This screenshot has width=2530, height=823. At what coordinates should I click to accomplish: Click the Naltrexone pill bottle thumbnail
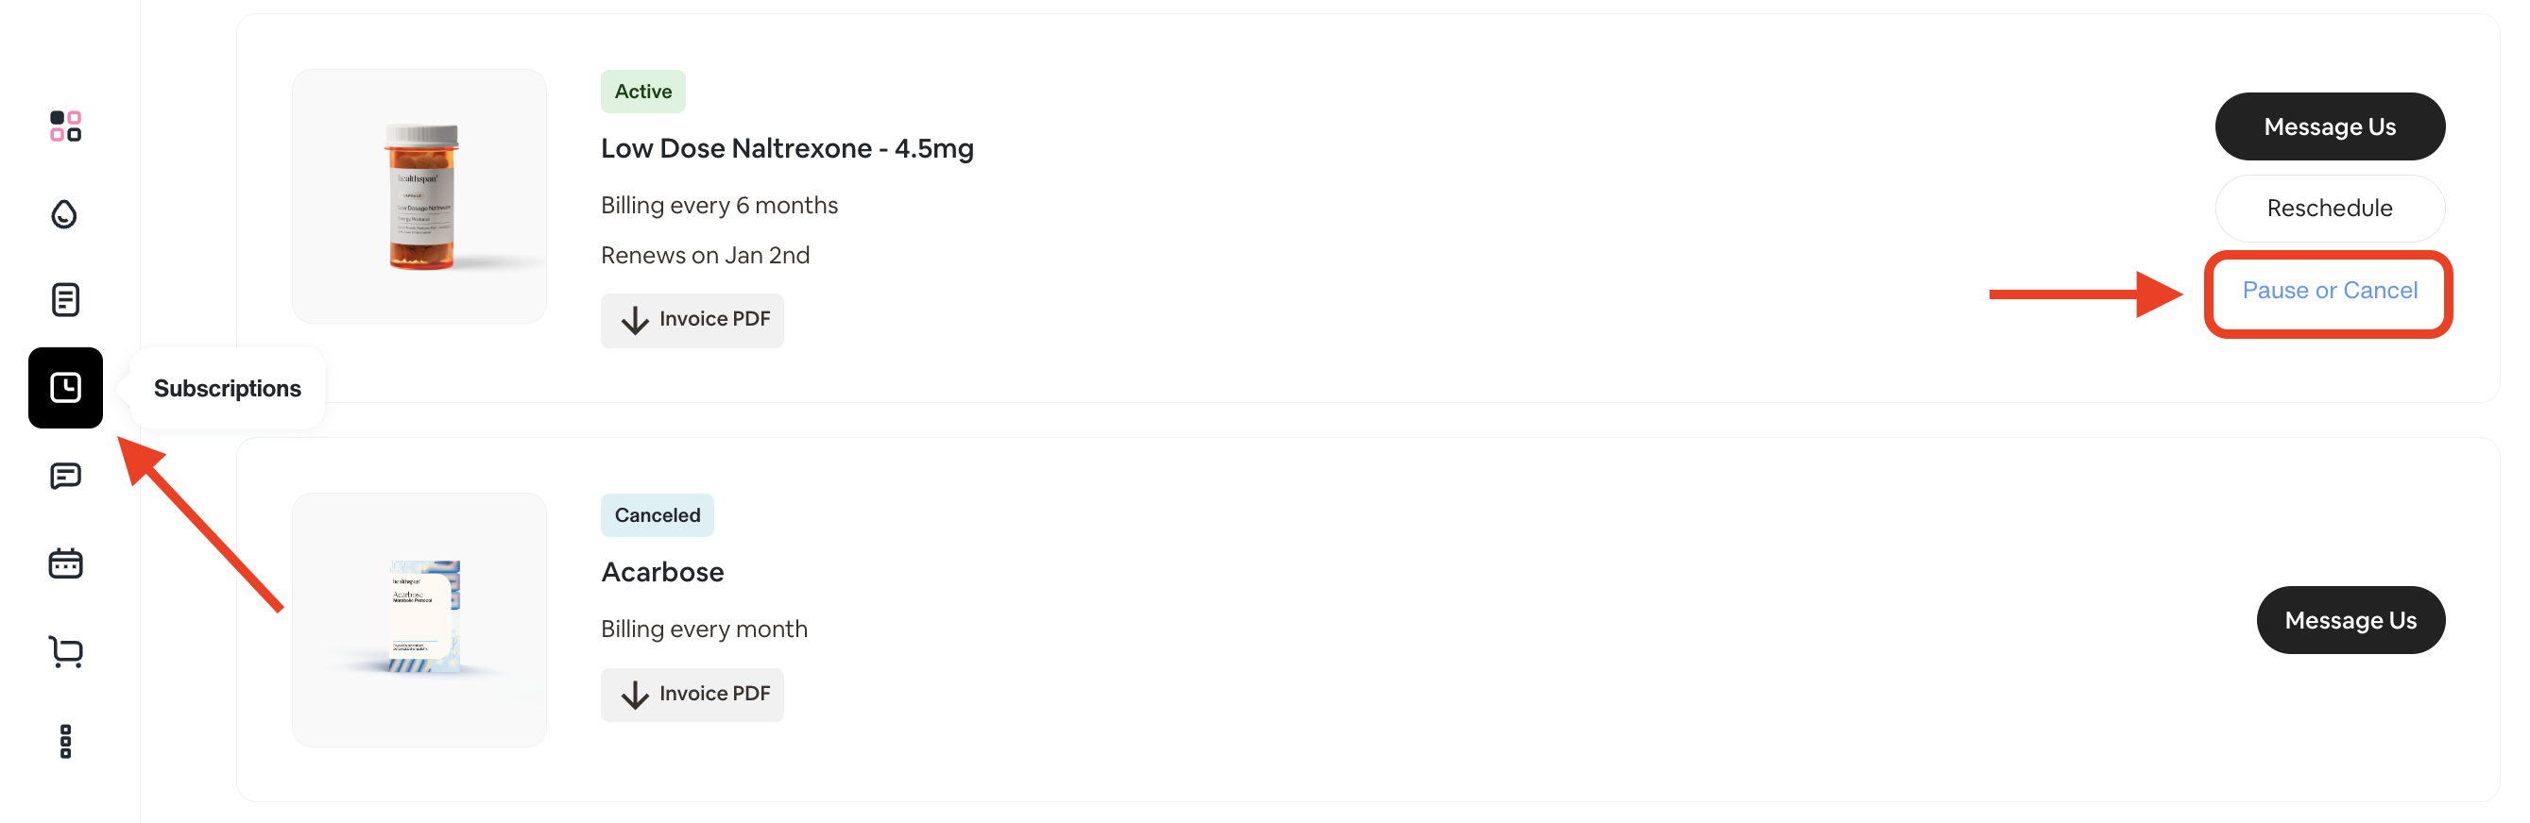pos(419,195)
